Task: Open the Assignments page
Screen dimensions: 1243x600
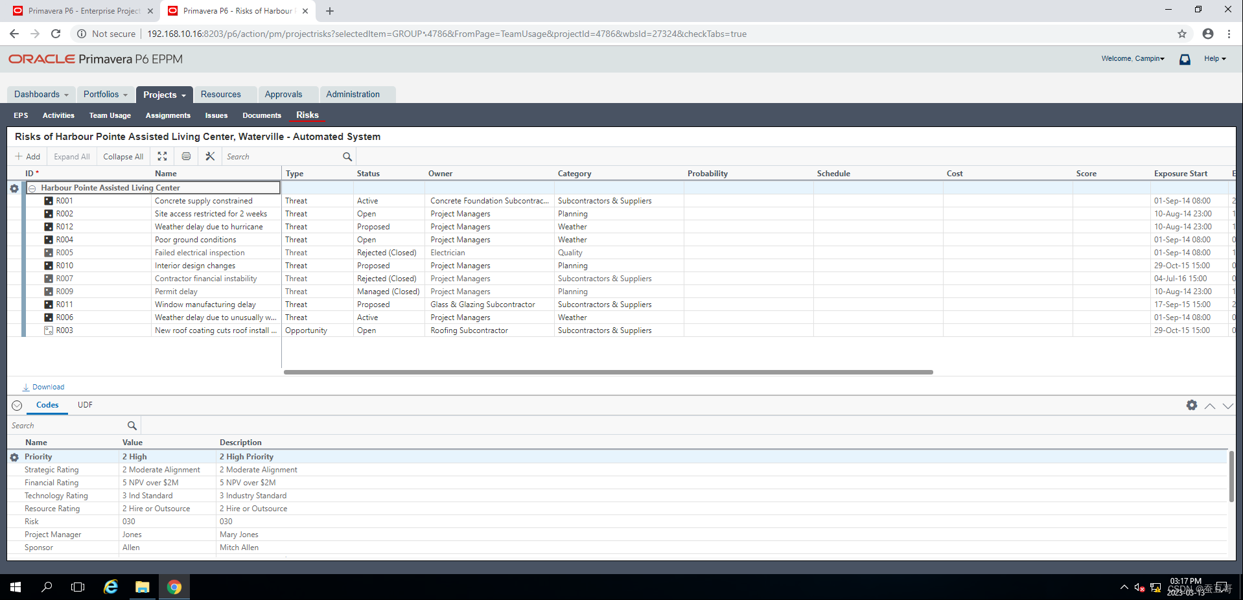Action: click(168, 115)
